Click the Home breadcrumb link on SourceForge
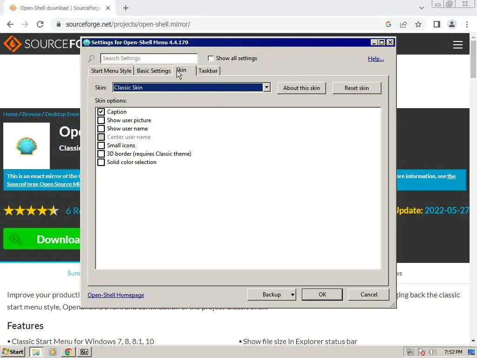 point(11,114)
